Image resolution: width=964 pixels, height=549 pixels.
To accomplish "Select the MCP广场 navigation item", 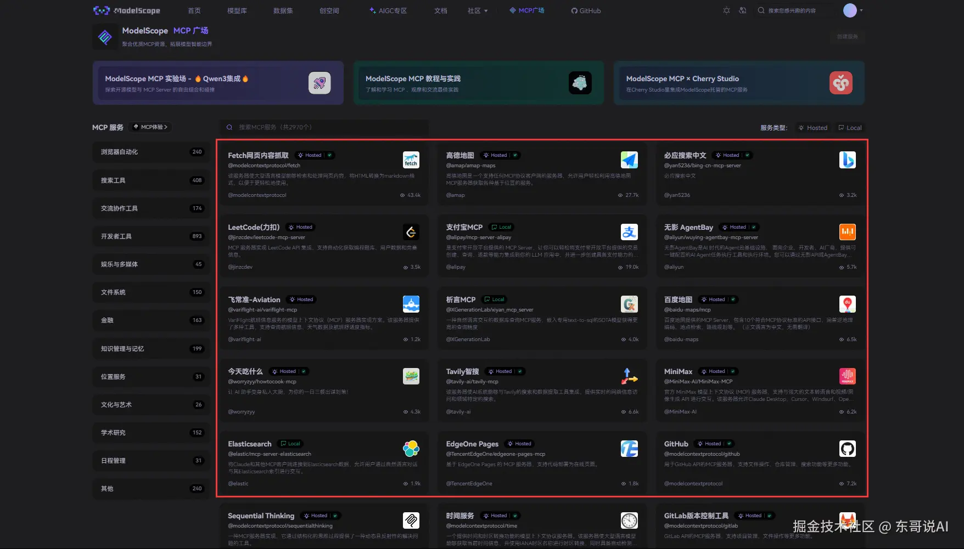I will click(x=527, y=10).
